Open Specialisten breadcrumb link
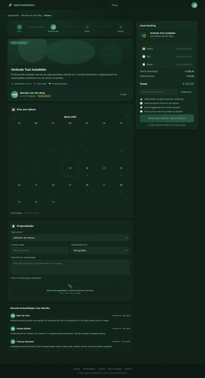Image resolution: width=205 pixels, height=378 pixels. pos(13,15)
